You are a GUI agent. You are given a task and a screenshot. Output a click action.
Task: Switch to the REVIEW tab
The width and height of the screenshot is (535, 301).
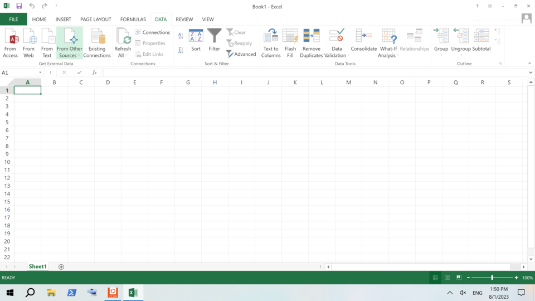click(184, 19)
